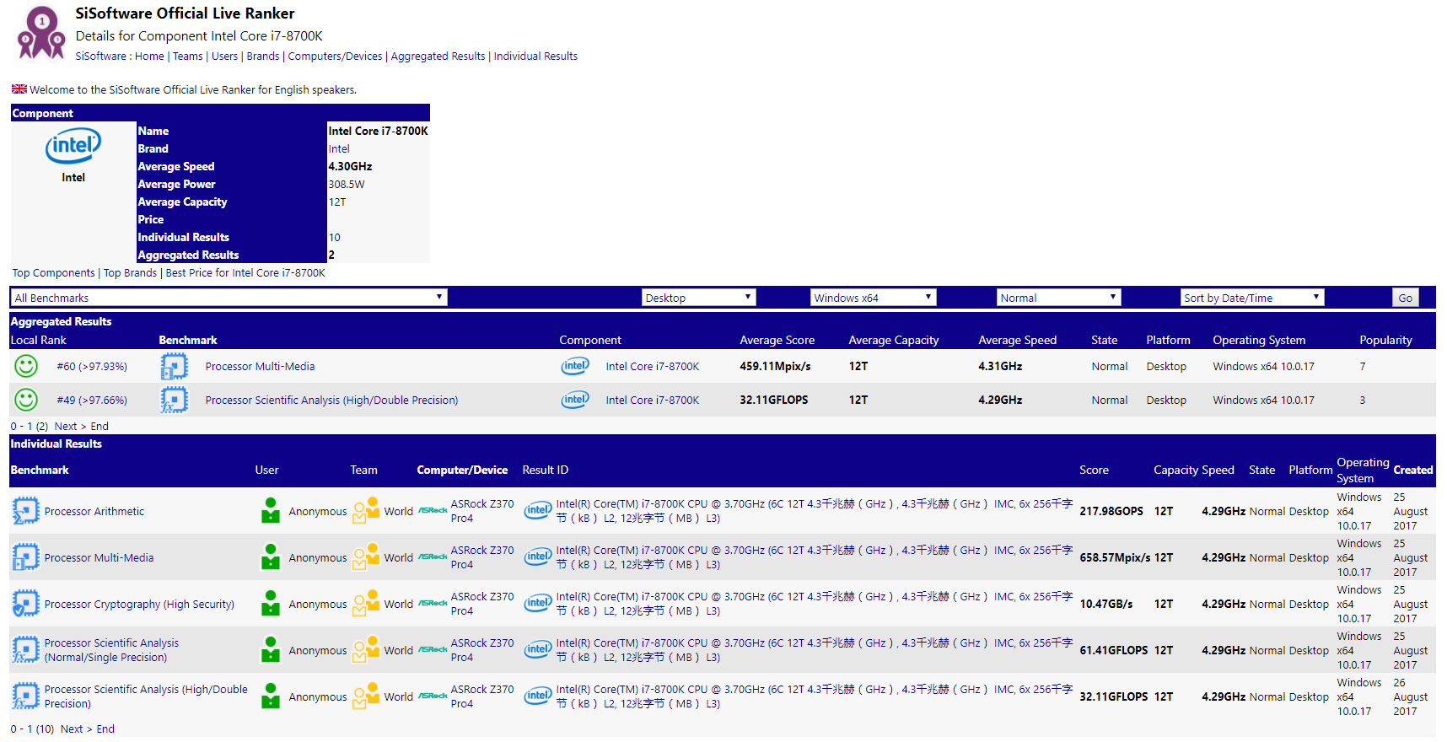Click ASRock Z370 Pro4 in Processor Arithmetic row
The height and width of the screenshot is (742, 1447).
coord(482,511)
